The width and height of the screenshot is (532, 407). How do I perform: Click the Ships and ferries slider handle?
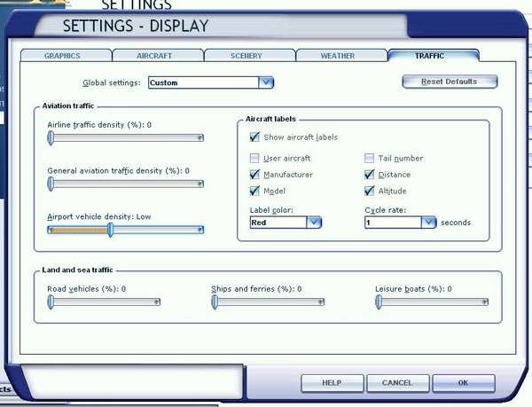[x=215, y=301]
